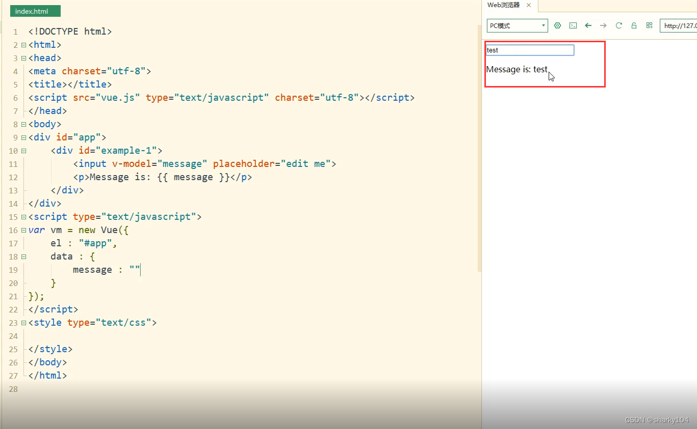This screenshot has height=429, width=697.
Task: Click the el : "#app" line
Action: tap(84, 243)
